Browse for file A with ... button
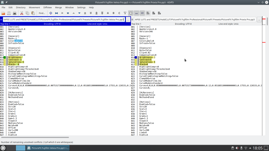This screenshot has height=151, width=269. pyautogui.click(x=128, y=19)
